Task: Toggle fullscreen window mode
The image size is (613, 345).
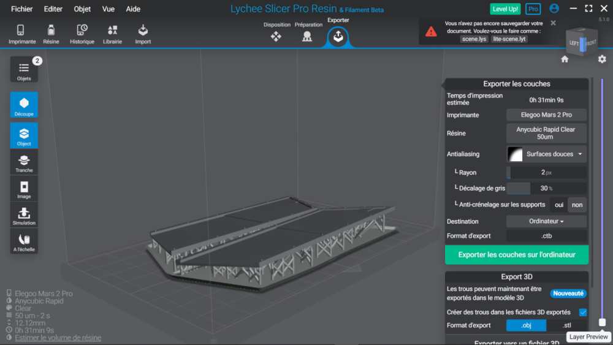Action: [x=588, y=8]
